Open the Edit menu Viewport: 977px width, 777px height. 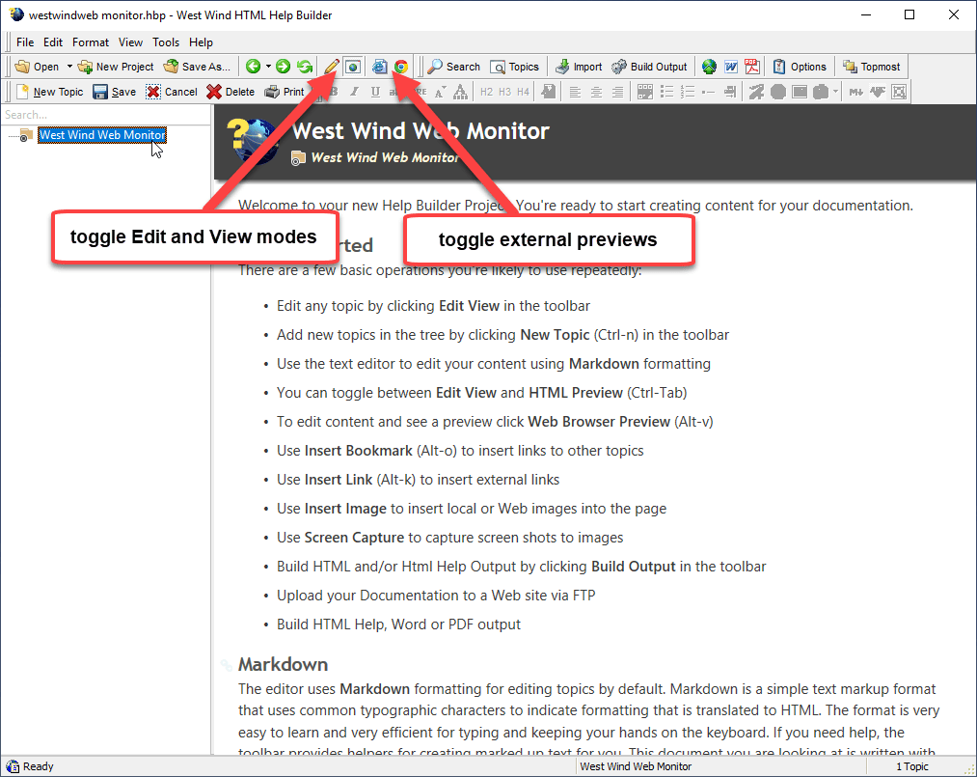pos(52,42)
